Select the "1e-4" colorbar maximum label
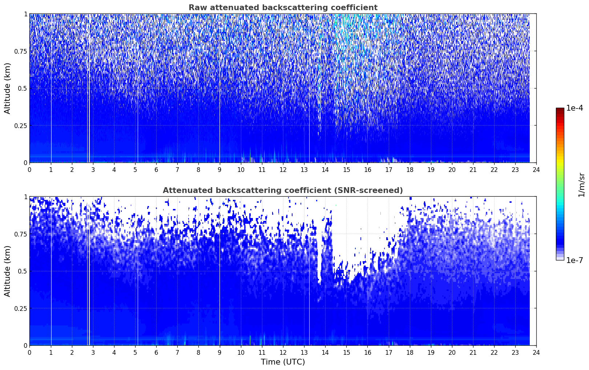Image resolution: width=589 pixels, height=370 pixels. pyautogui.click(x=574, y=108)
